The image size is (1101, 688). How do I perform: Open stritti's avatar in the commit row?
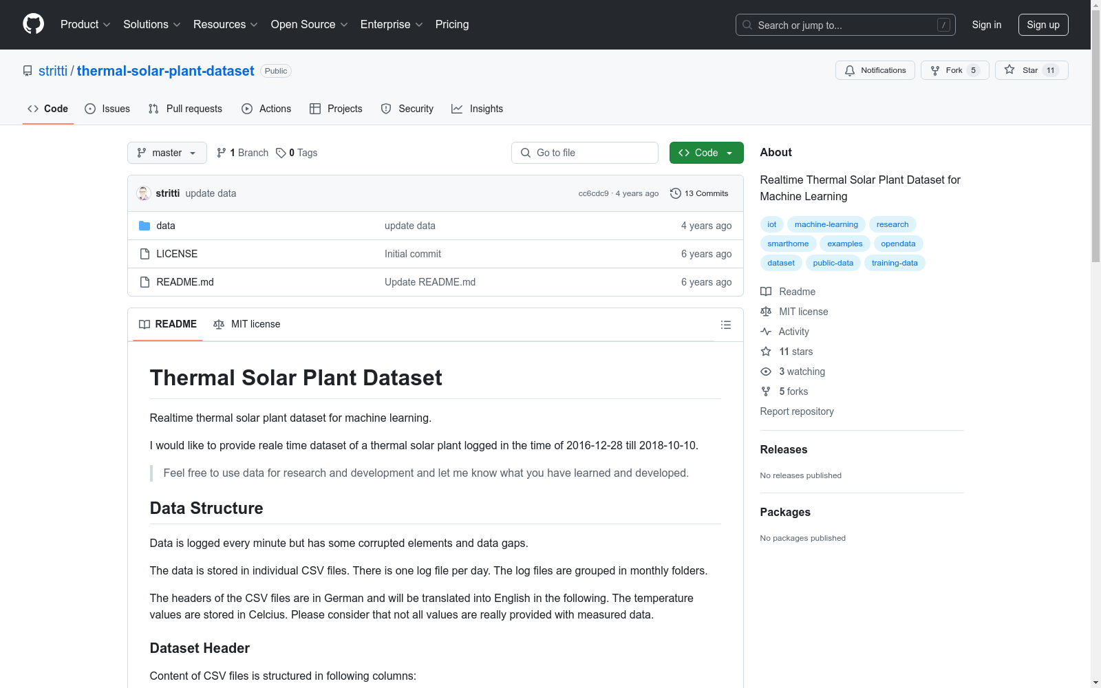click(x=143, y=193)
